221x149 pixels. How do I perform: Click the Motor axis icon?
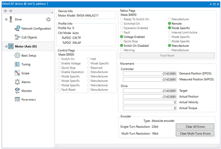pos(11,46)
